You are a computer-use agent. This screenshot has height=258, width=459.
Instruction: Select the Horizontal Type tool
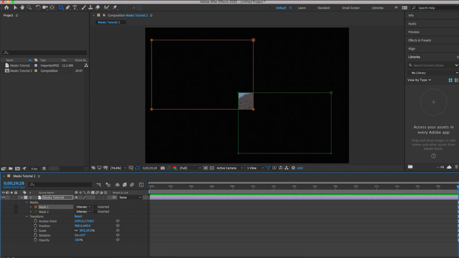[x=75, y=8]
